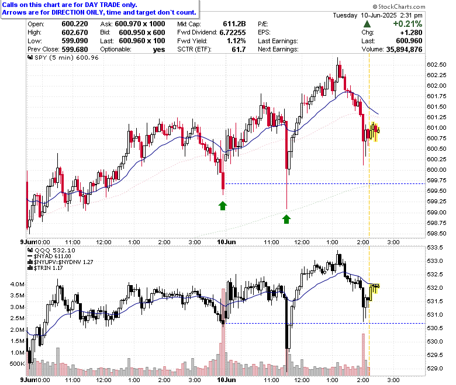Screen dimensions: 456x385
Task: Click the orange dashed vertical time line
Action: pyautogui.click(x=369, y=215)
